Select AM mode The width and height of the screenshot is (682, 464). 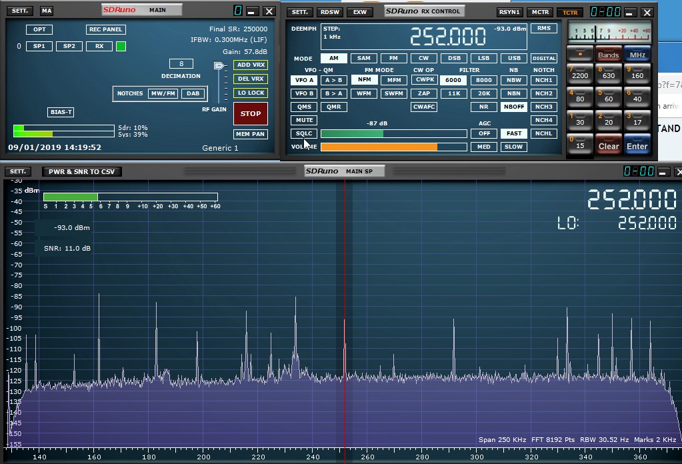coord(333,58)
